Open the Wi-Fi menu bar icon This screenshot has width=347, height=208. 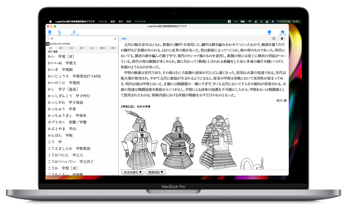pyautogui.click(x=249, y=21)
